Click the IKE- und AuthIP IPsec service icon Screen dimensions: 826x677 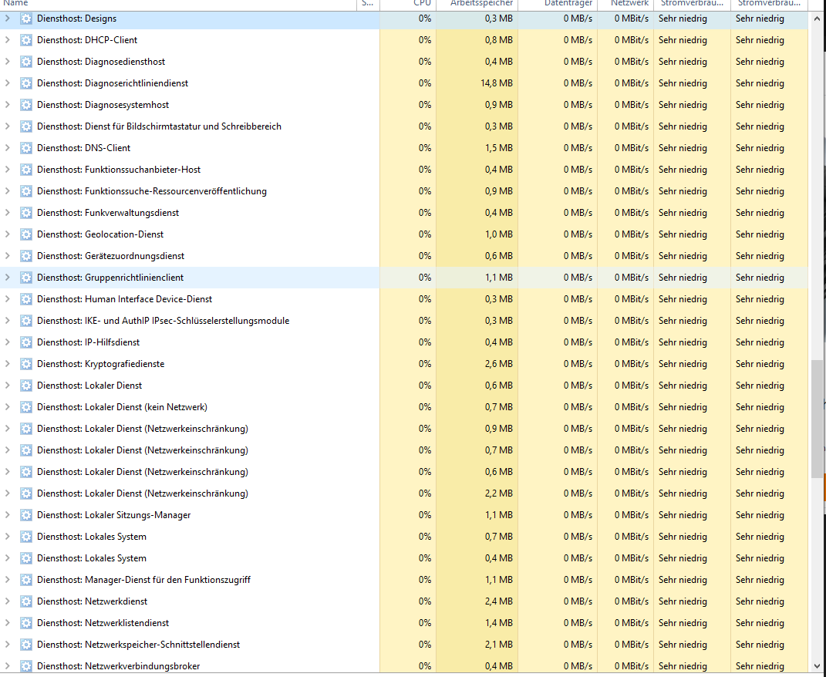click(x=25, y=321)
